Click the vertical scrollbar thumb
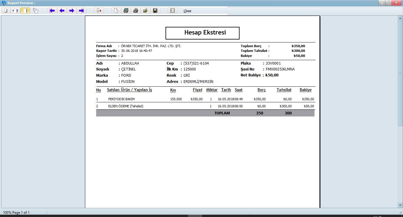This screenshot has width=403, height=217. pyautogui.click(x=400, y=73)
